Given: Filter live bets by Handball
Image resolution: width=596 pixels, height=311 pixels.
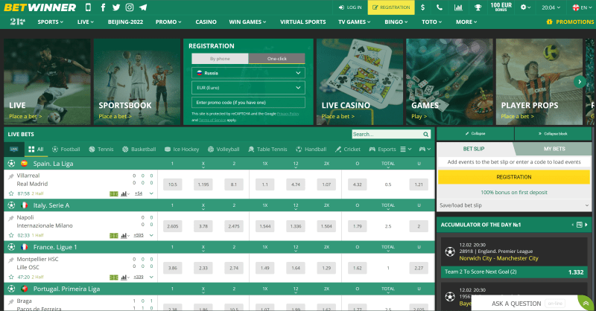Looking at the screenshot, I should tap(311, 150).
